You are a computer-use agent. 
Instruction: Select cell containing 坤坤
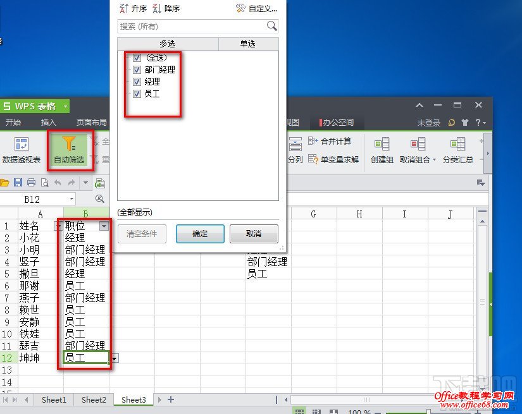40,358
